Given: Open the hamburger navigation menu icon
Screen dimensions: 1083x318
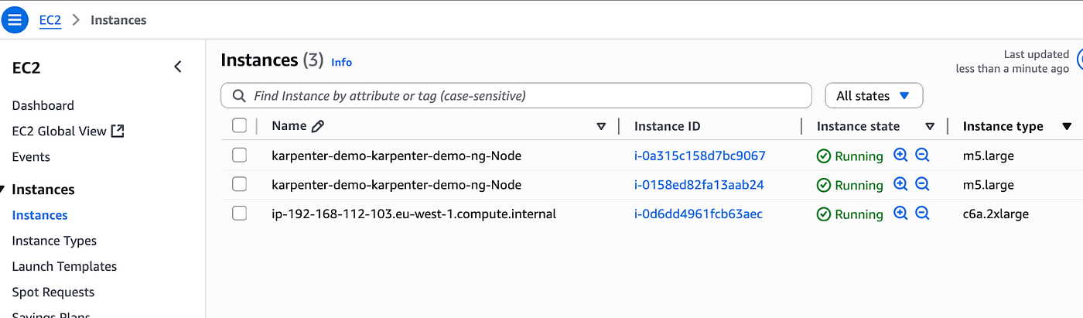Looking at the screenshot, I should click(x=15, y=19).
